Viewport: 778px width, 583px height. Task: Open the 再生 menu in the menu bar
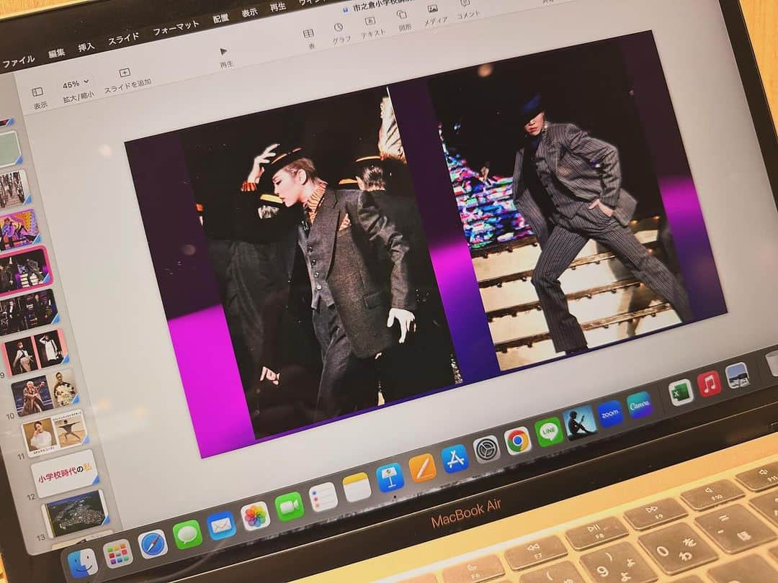pyautogui.click(x=277, y=7)
